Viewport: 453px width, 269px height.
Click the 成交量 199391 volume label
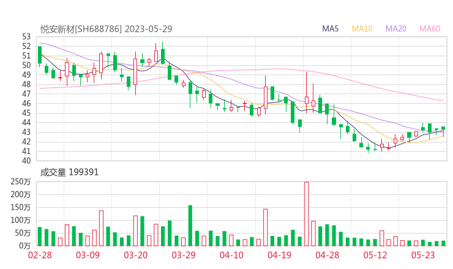[69, 172]
